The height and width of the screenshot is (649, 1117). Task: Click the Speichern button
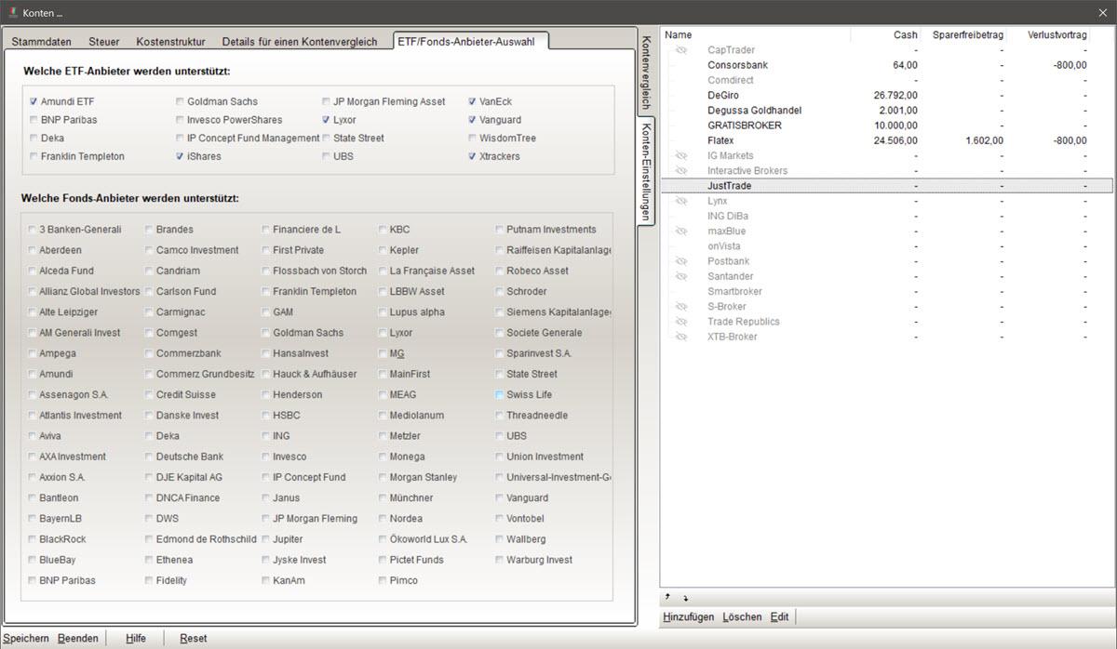pos(25,639)
